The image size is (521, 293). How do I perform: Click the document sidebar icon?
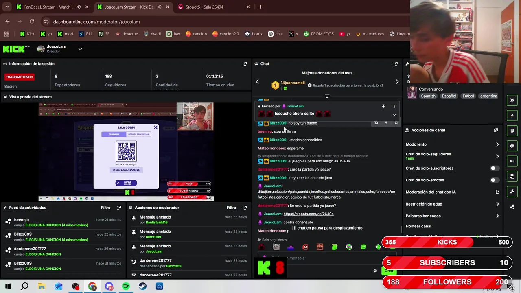[512, 131]
